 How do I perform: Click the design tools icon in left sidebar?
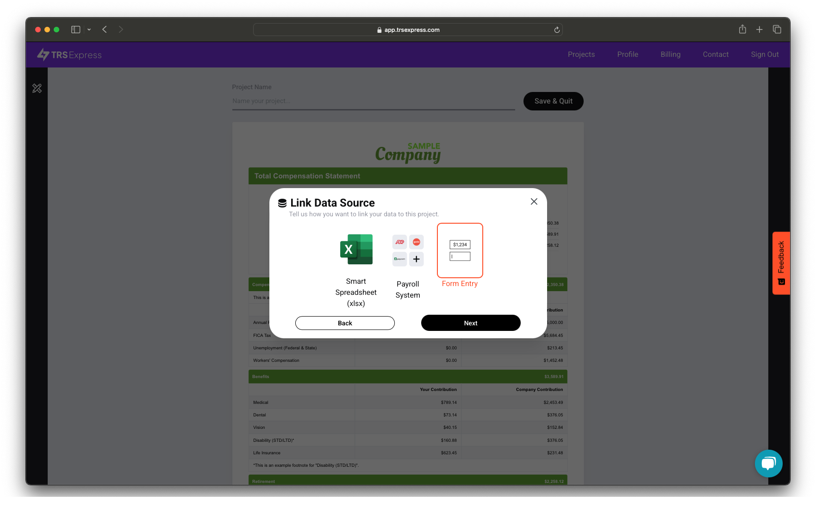37,88
